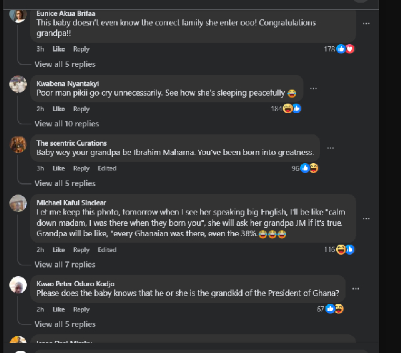Open options menu for Eunice Akua Brifaa's comment
Screen dimensions: 401x353
366,23
